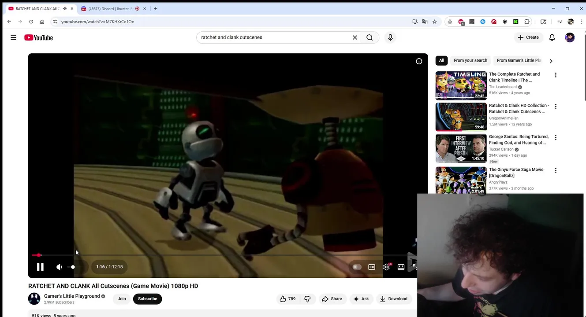Image resolution: width=586 pixels, height=317 pixels.
Task: Go to the YouTube home logo
Action: [38, 37]
